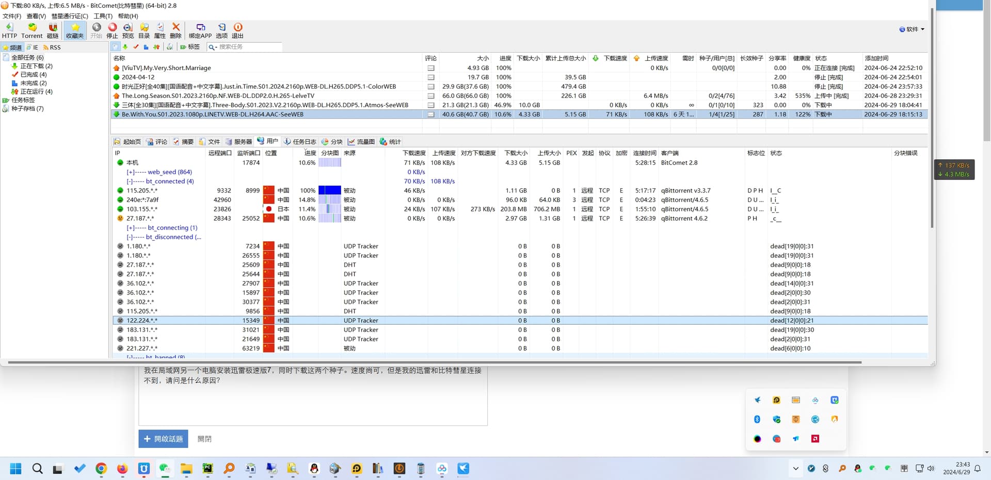Filter list by unfinished tasks blue icon
The height and width of the screenshot is (480, 991).
146,47
